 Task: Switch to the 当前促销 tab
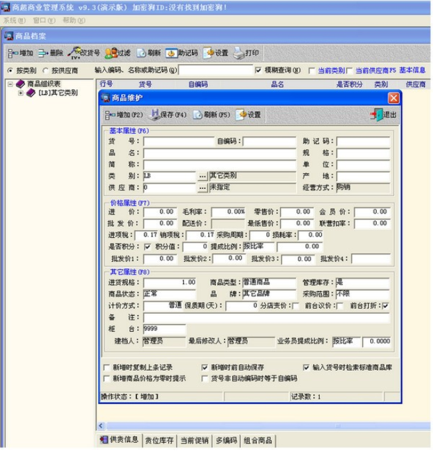195,441
